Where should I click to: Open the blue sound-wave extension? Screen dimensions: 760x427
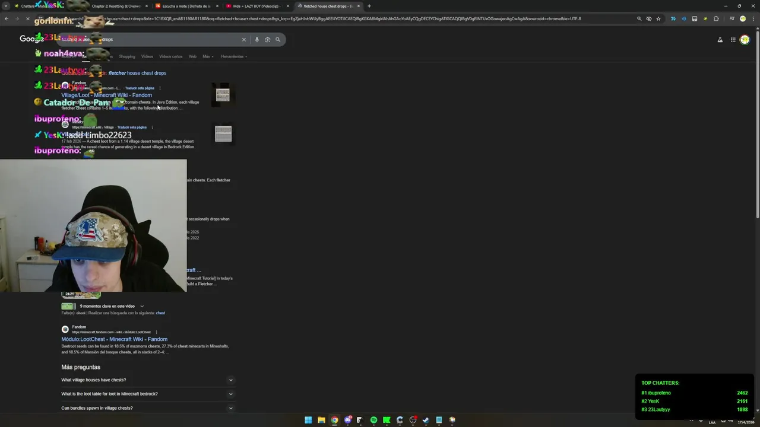tap(683, 18)
